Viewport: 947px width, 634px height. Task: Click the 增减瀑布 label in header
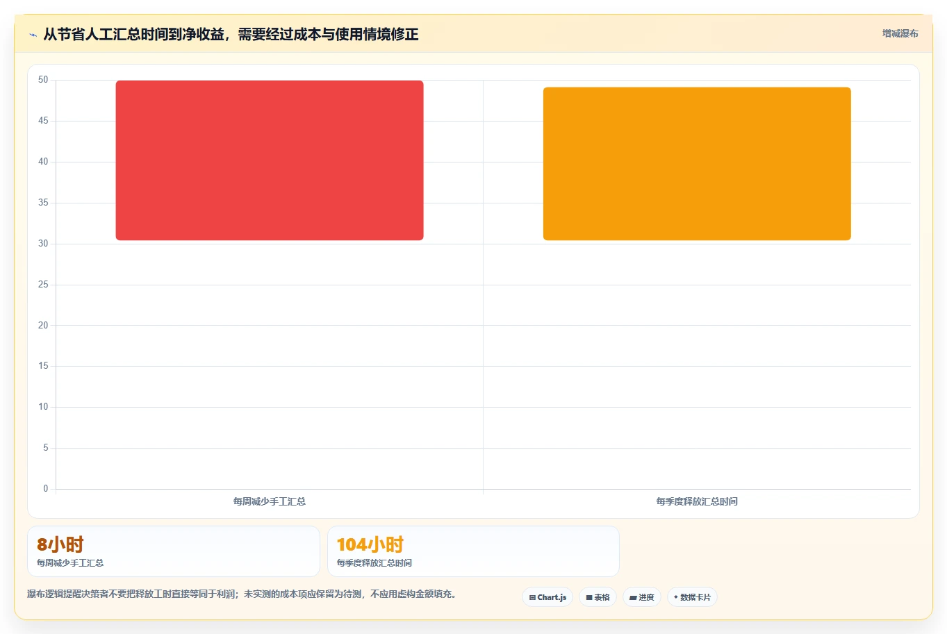pyautogui.click(x=900, y=33)
